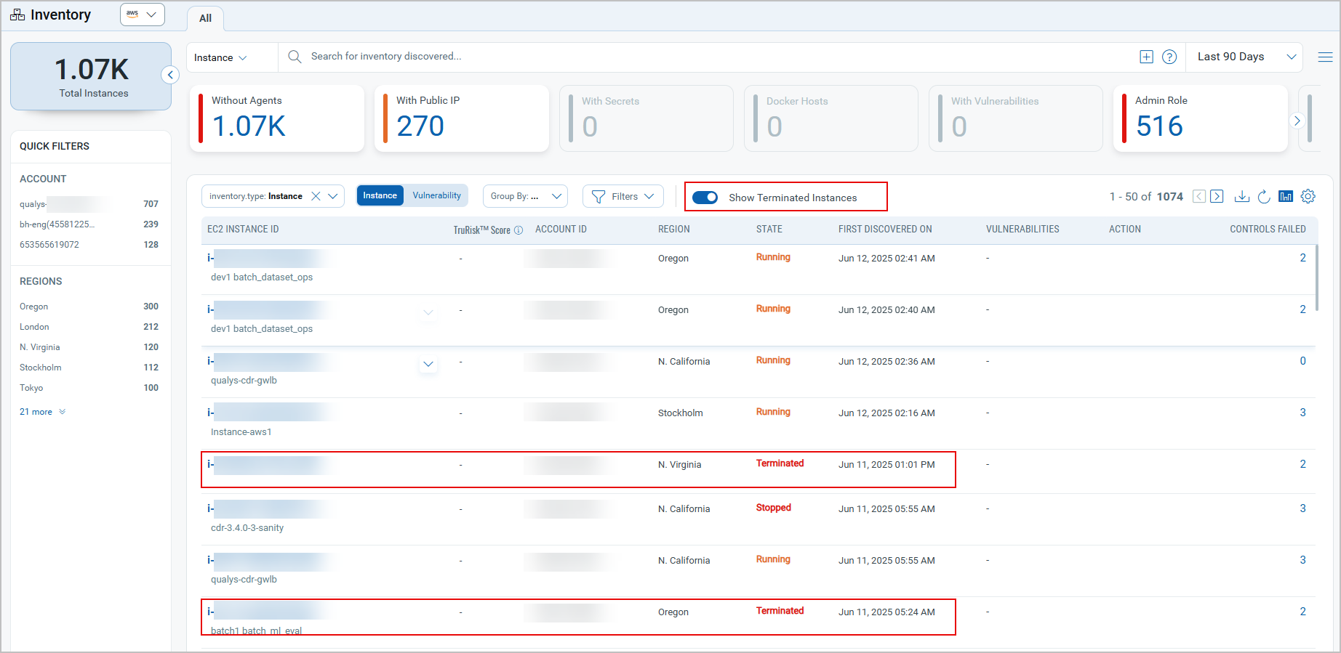Open controls failed count for Instance-aws1 row

[1302, 413]
